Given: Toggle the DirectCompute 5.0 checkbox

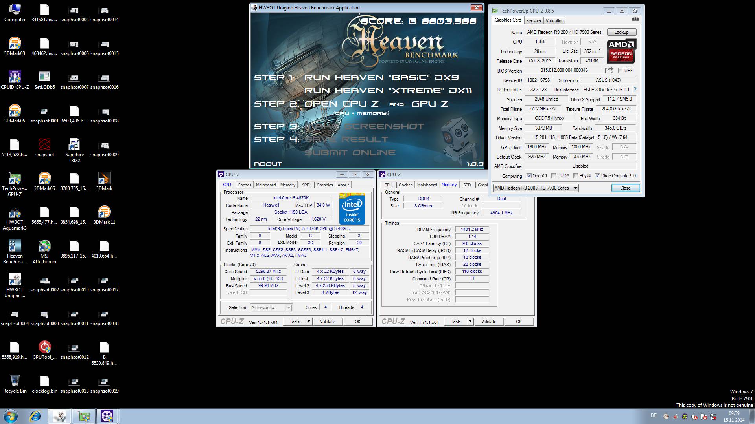Looking at the screenshot, I should [x=597, y=176].
